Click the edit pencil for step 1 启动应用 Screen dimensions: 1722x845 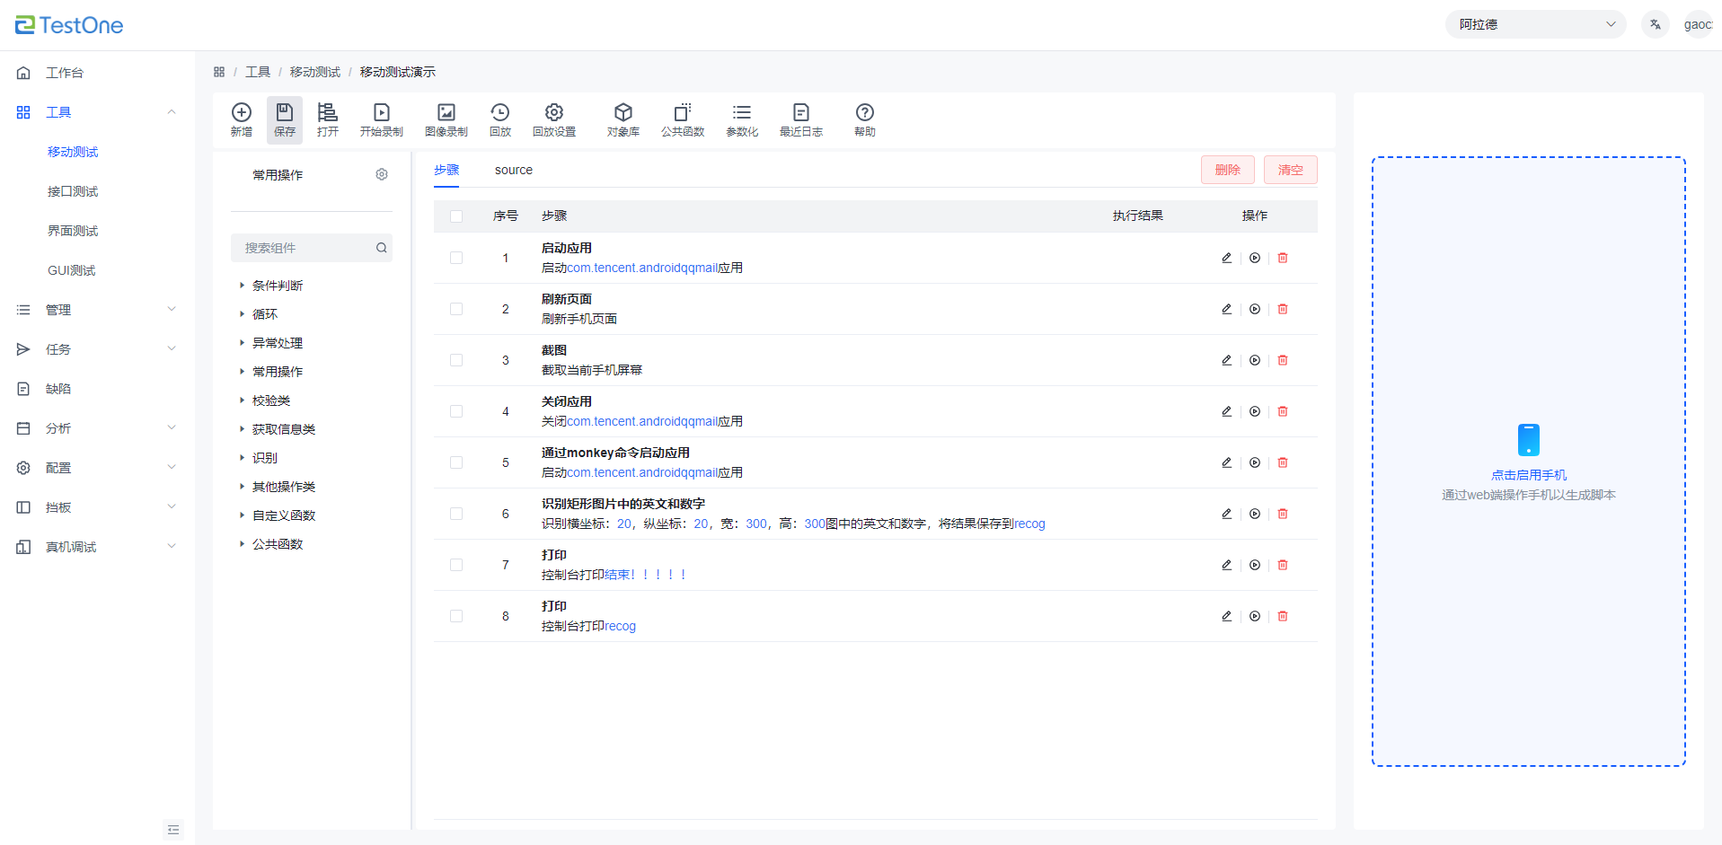(x=1226, y=258)
